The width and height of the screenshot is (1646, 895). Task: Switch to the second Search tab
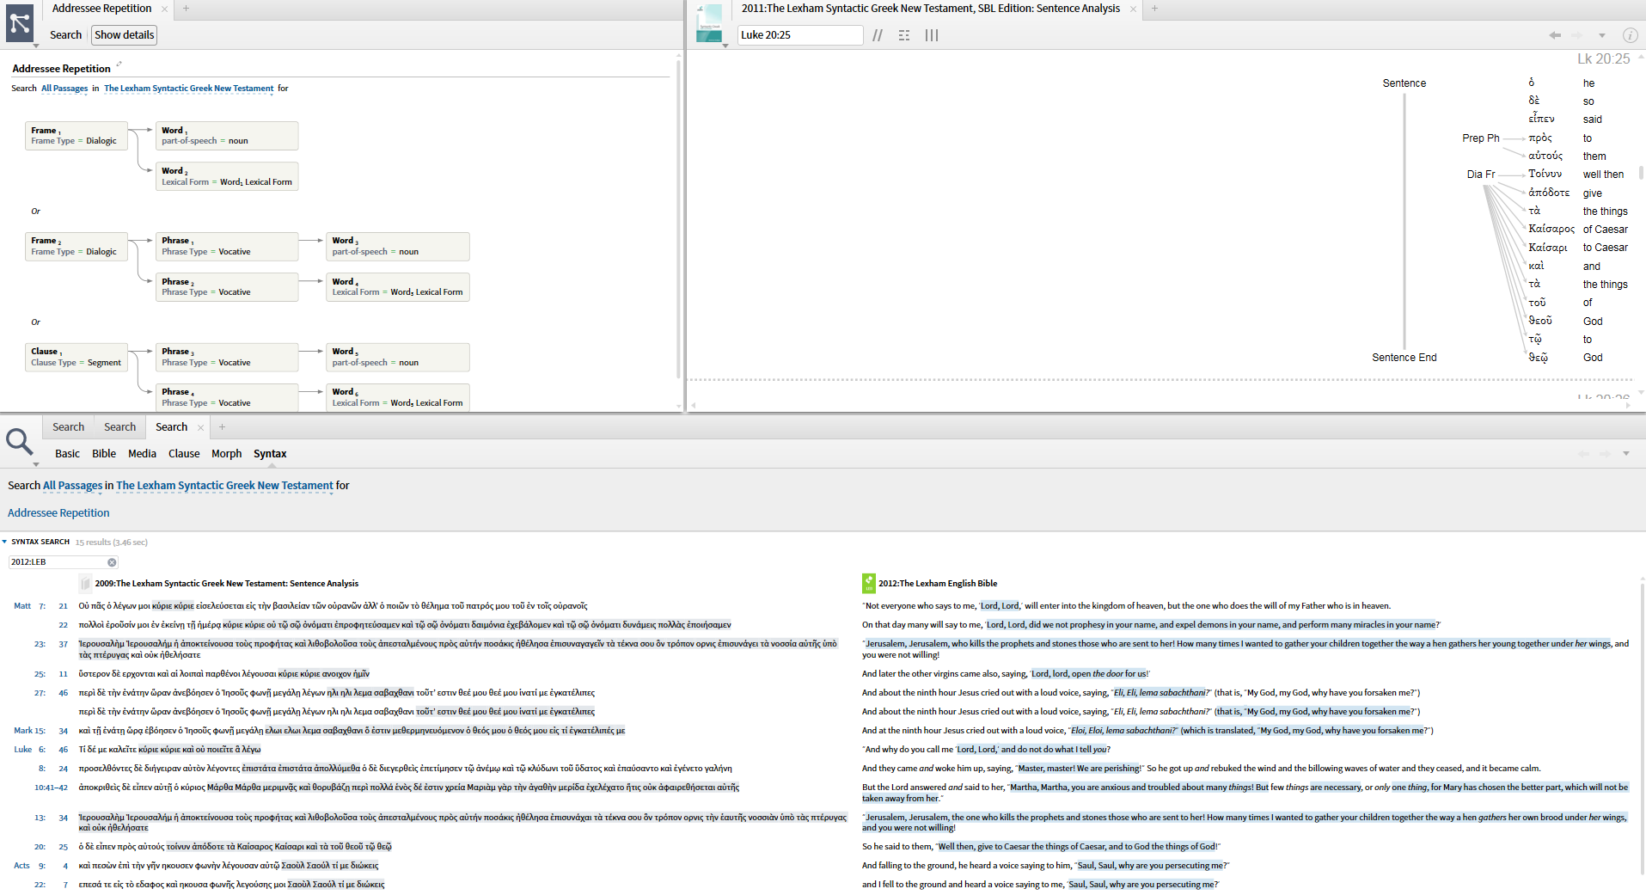(120, 427)
